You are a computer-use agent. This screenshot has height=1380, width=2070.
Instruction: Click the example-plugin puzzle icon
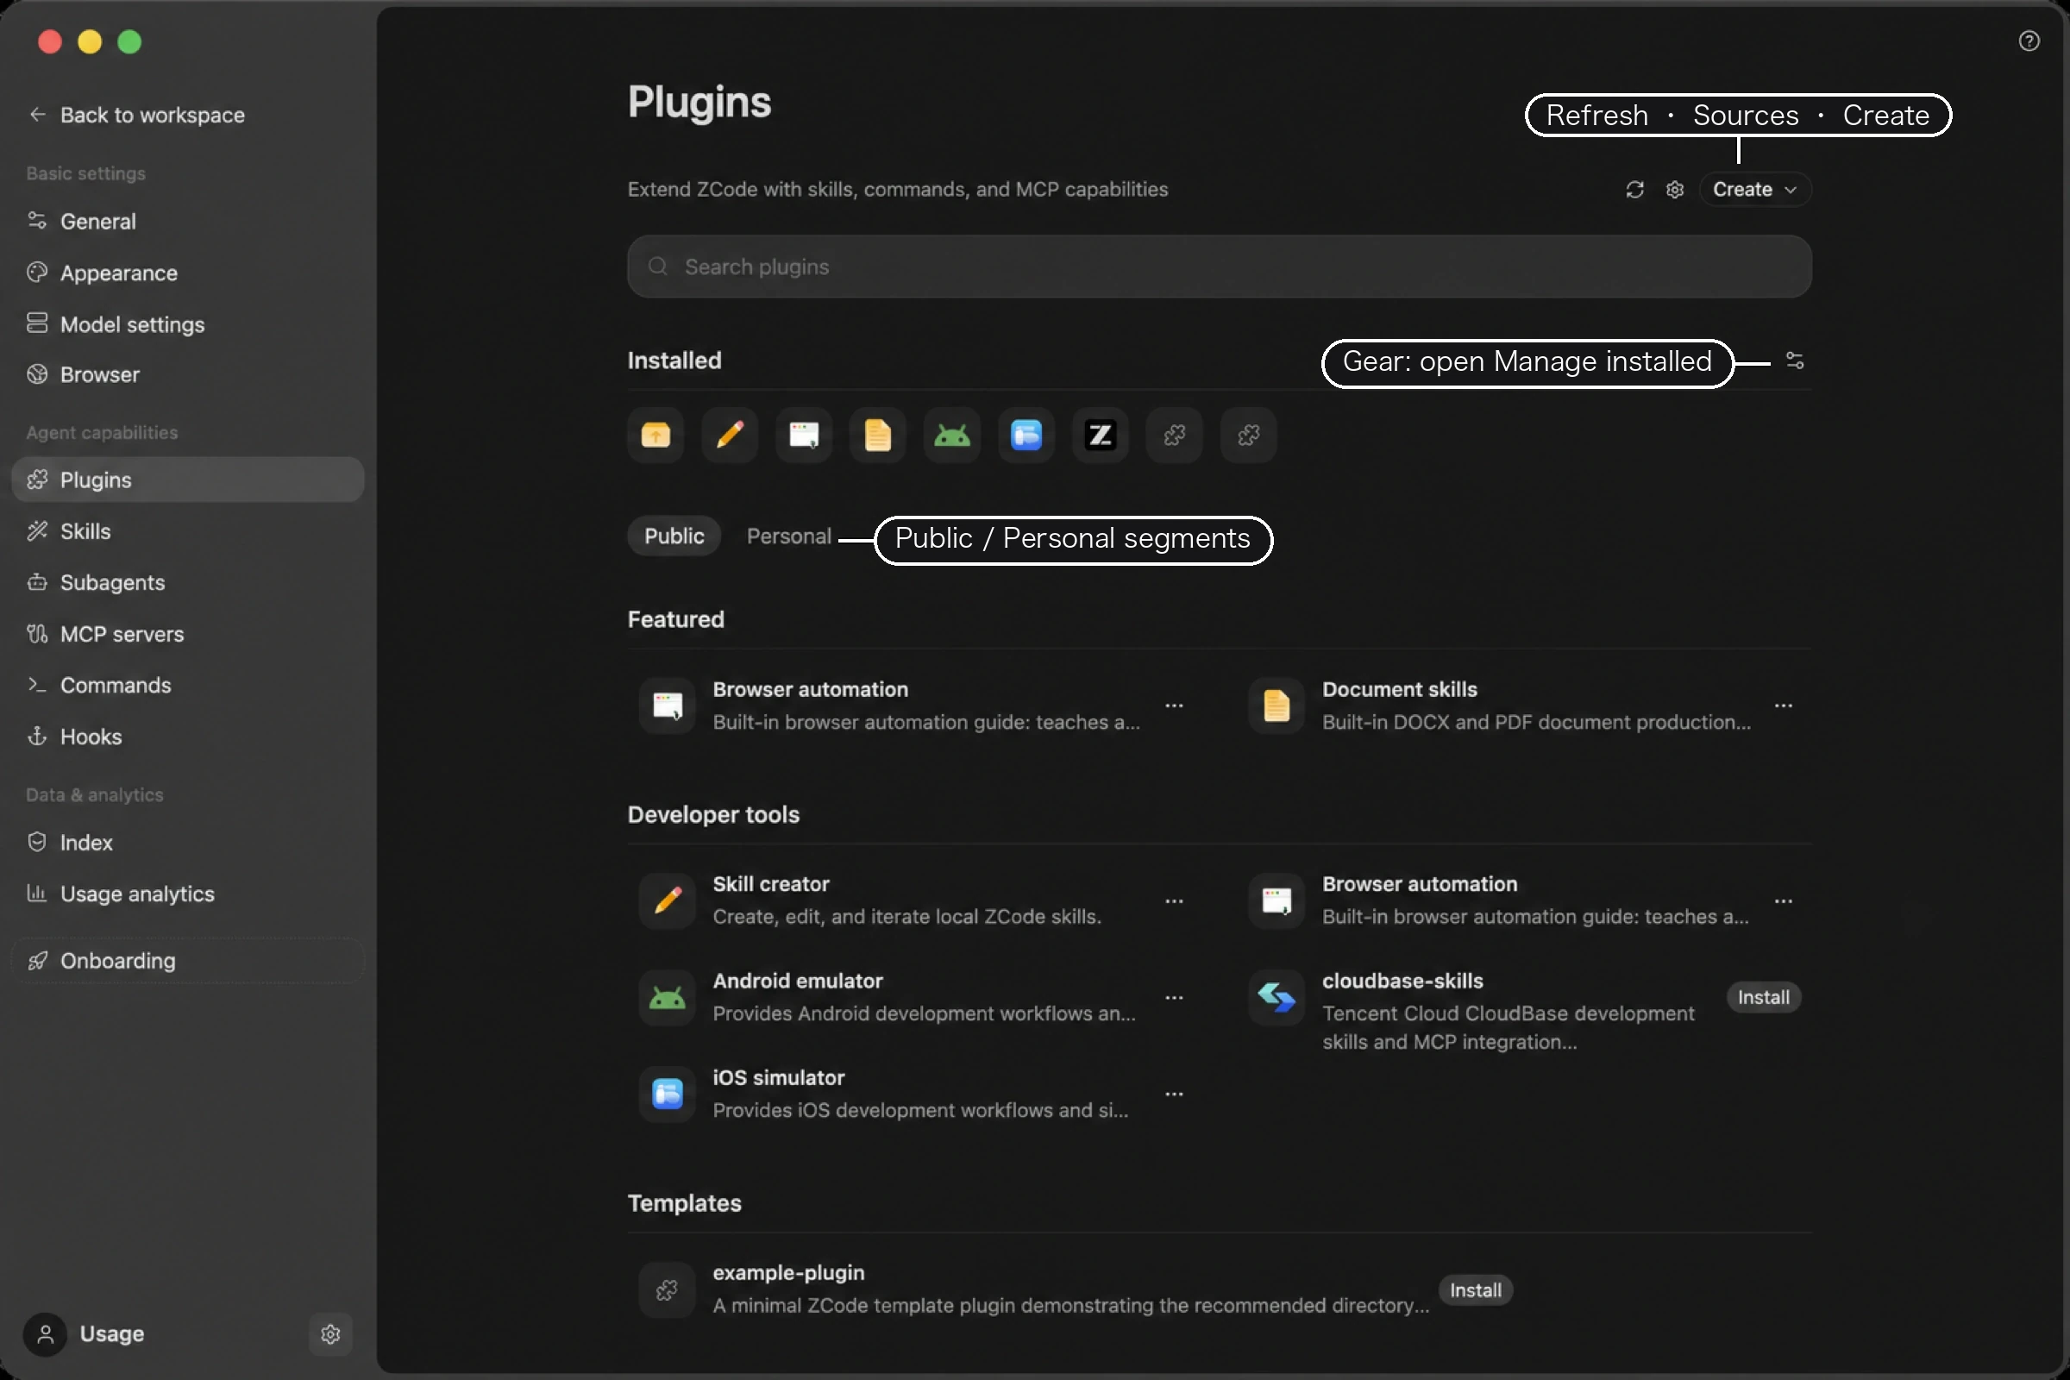[667, 1290]
